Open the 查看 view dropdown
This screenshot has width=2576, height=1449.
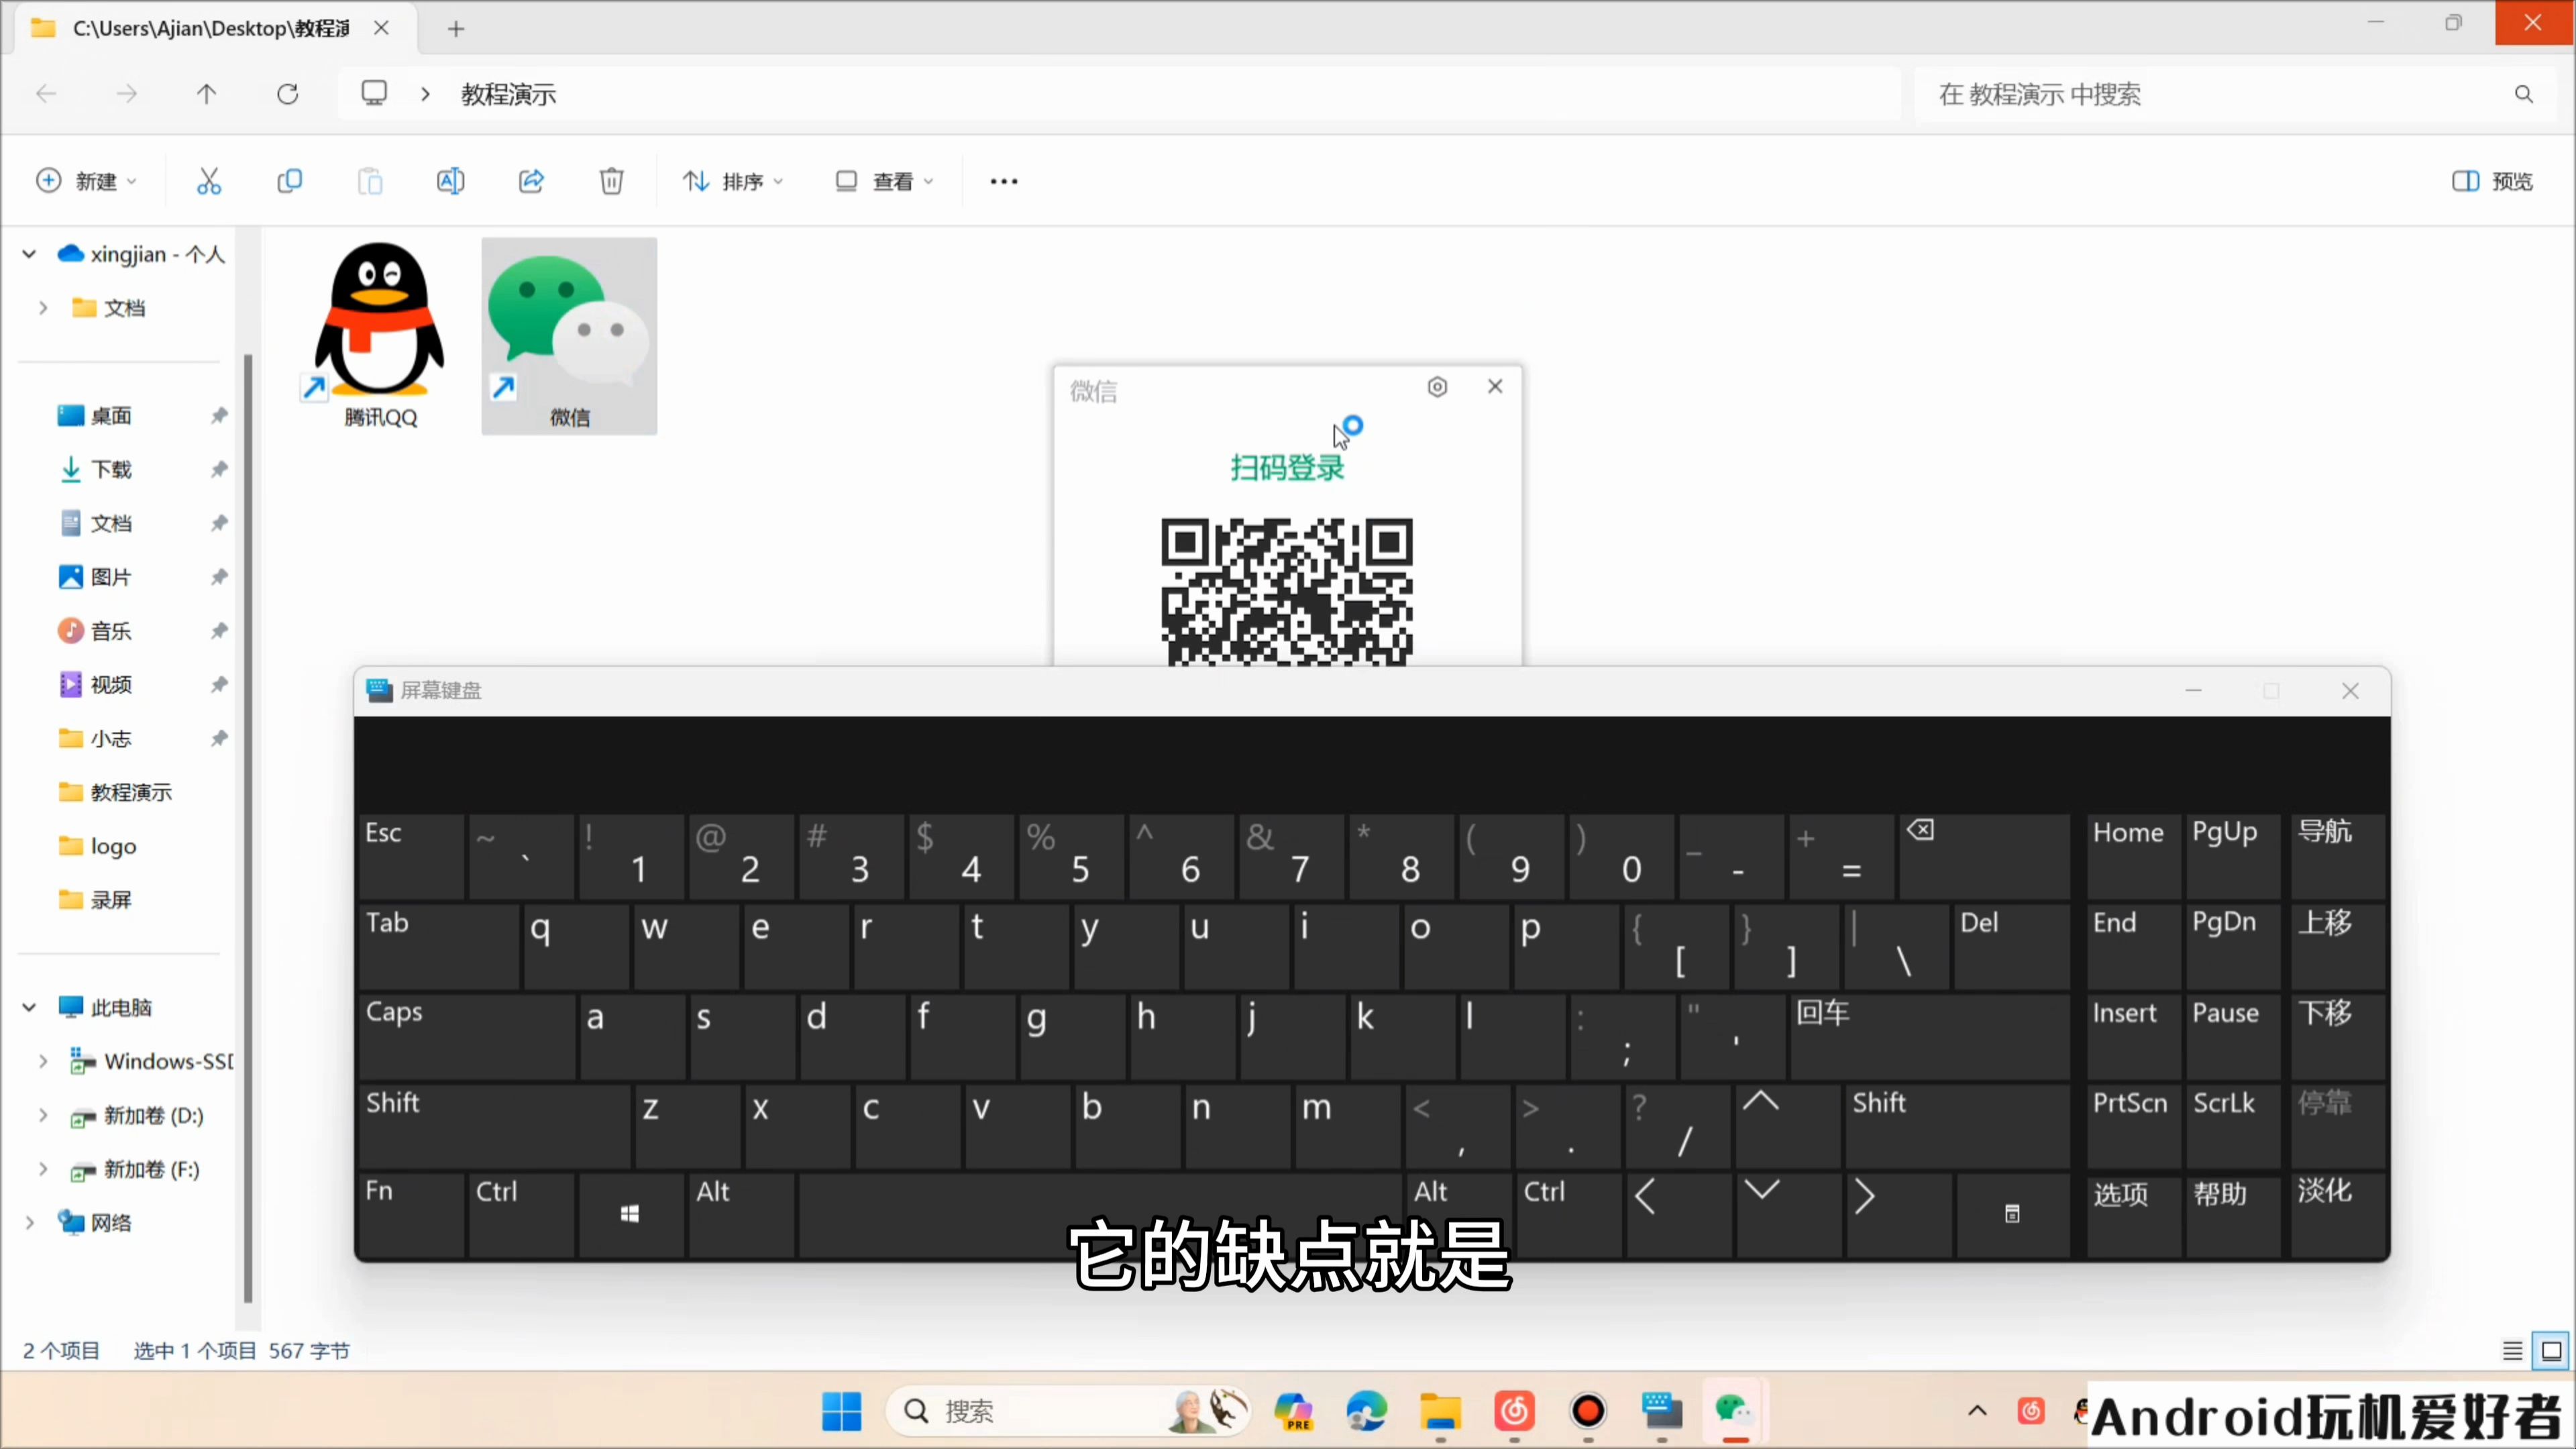pyautogui.click(x=884, y=180)
